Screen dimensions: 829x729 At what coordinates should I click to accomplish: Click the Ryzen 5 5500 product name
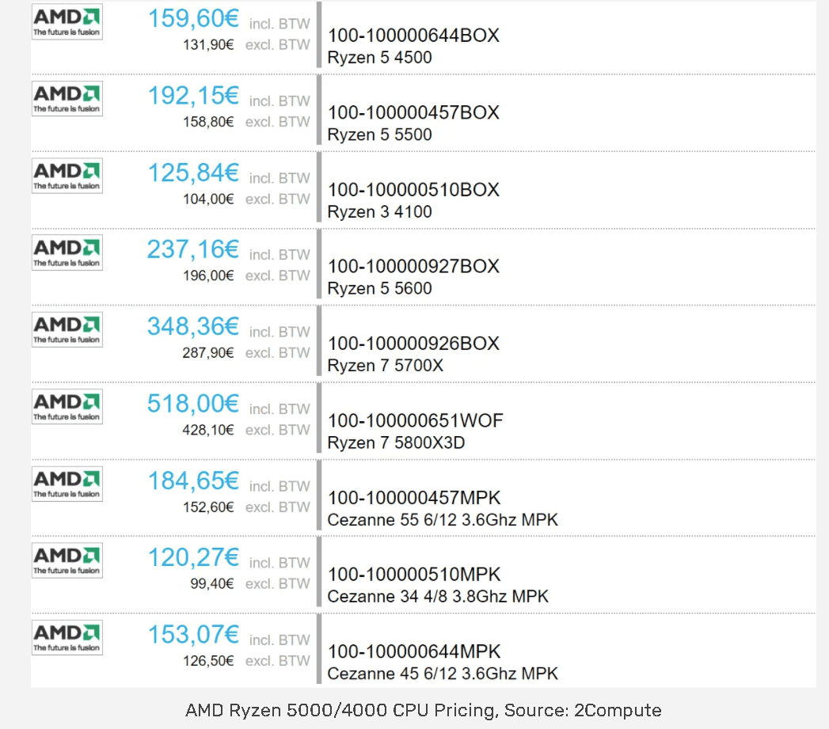pos(379,135)
